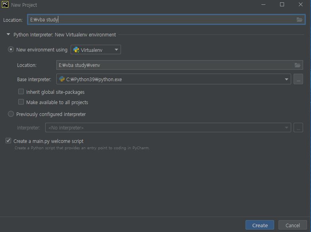Open the No interpreter dropdown
Screen dimensions: 311x232
168,127
